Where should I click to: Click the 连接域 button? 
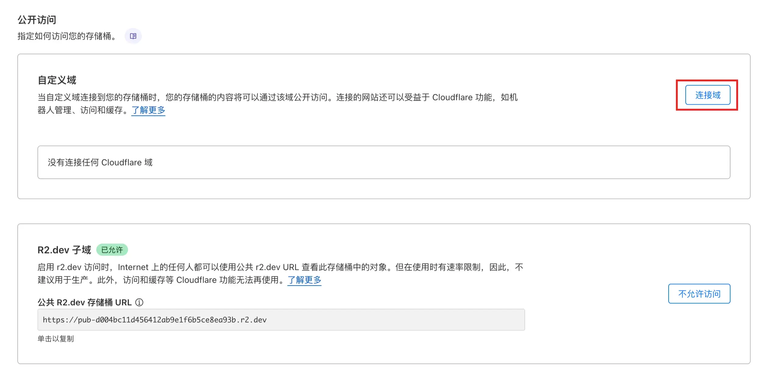(708, 95)
